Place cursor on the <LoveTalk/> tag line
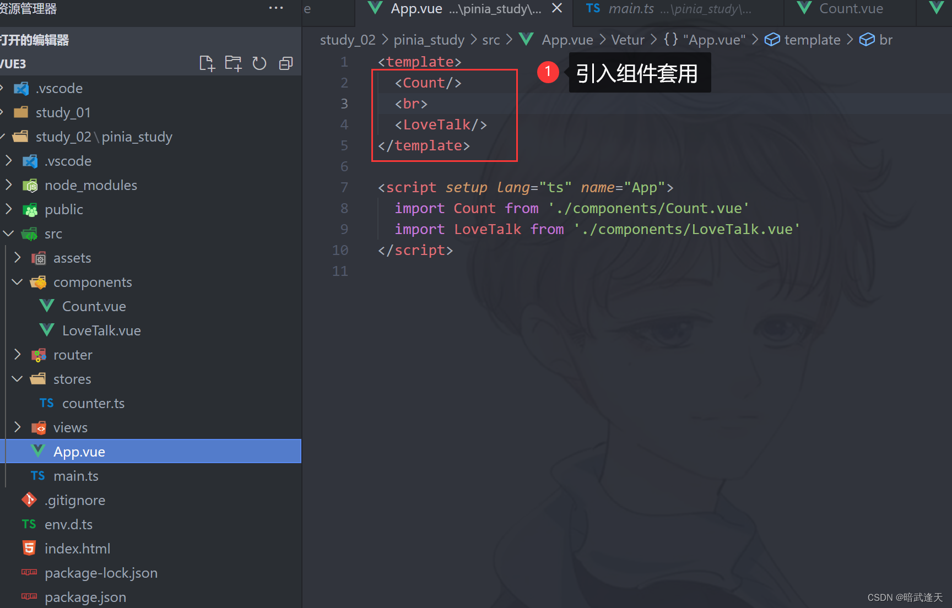Viewport: 952px width, 608px height. (441, 124)
